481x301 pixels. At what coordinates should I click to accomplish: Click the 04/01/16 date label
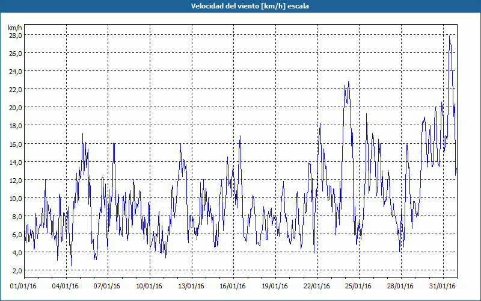click(66, 287)
